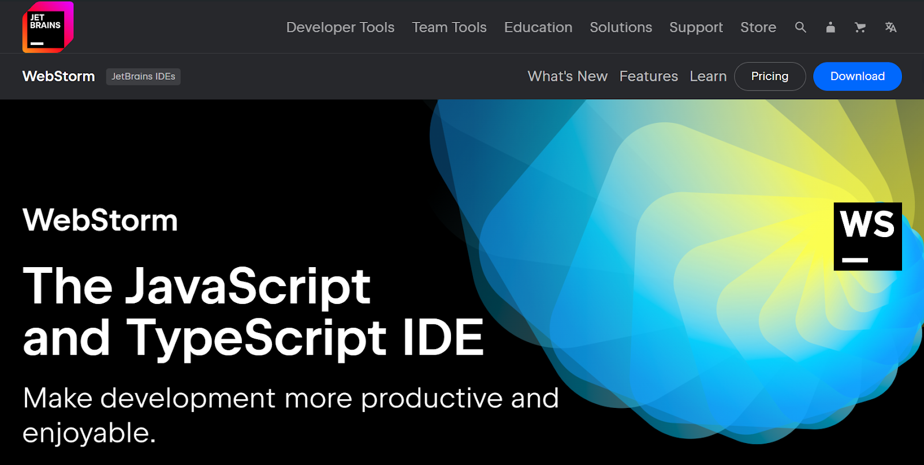Click the blue Download button

(x=858, y=76)
